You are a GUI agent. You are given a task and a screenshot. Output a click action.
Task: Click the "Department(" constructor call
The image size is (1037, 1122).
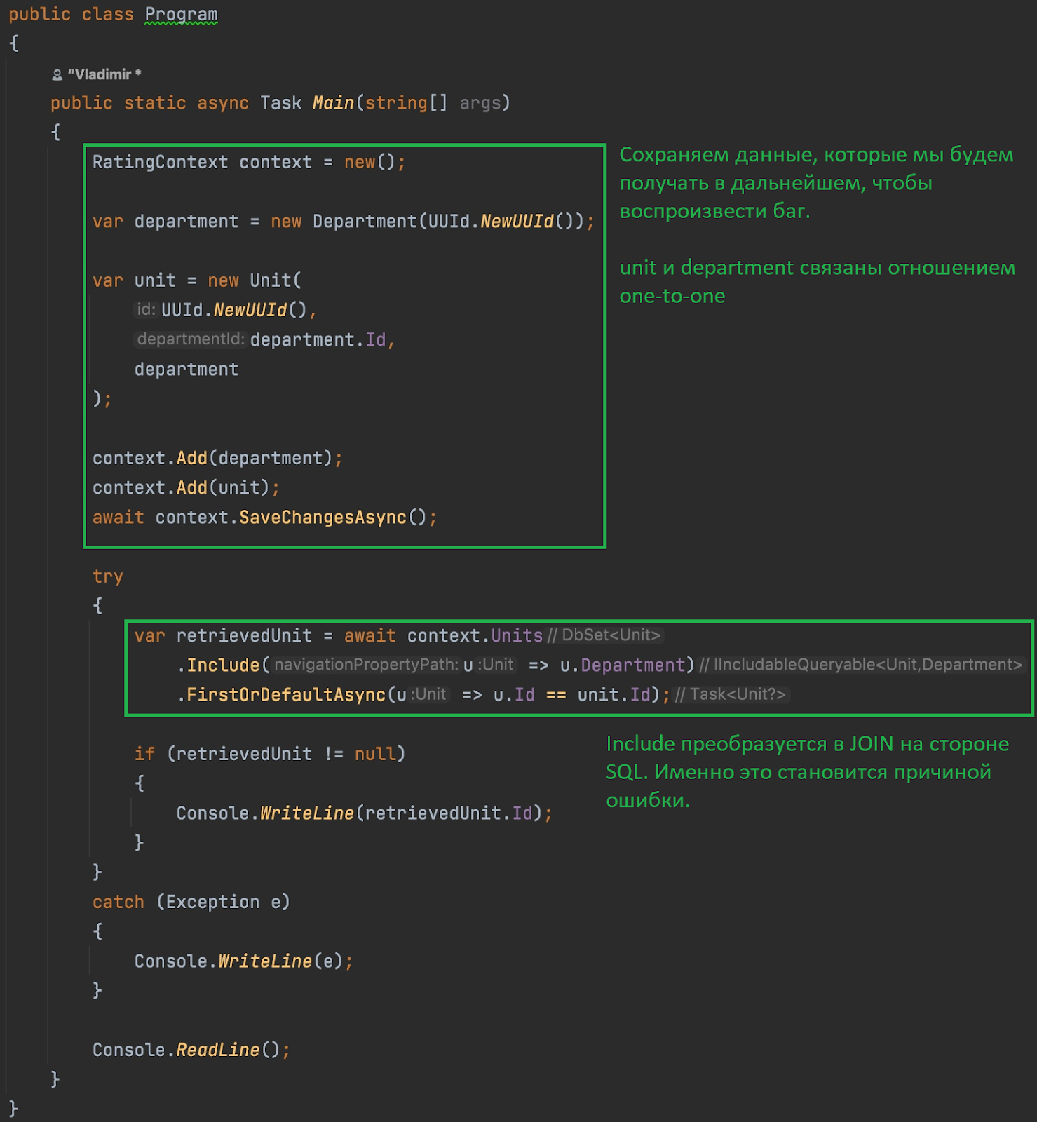click(370, 222)
